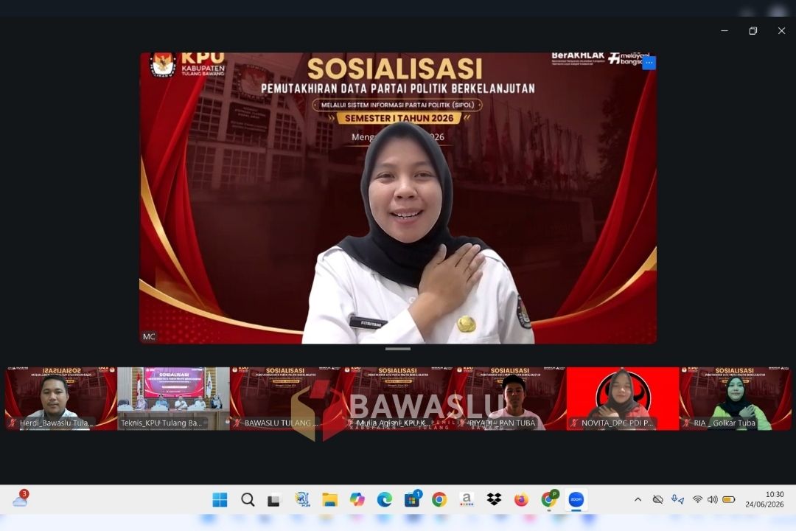This screenshot has height=531, width=796.
Task: Open the Microsoft Store taskbar icon
Action: 412,500
